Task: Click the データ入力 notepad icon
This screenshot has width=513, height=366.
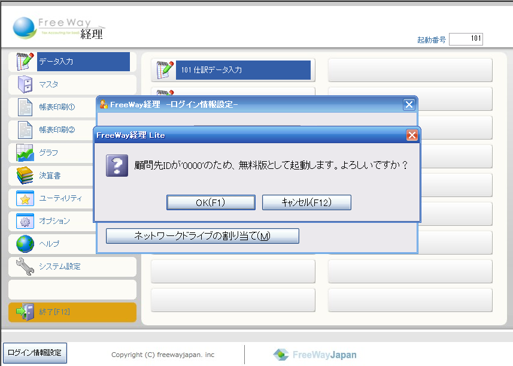Action: coord(25,62)
